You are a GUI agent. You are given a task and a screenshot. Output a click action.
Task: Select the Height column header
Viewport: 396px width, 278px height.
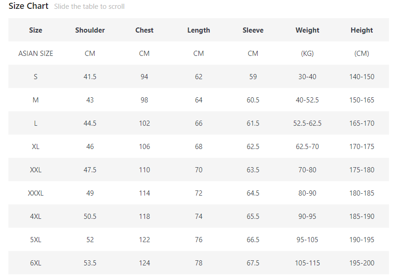362,30
